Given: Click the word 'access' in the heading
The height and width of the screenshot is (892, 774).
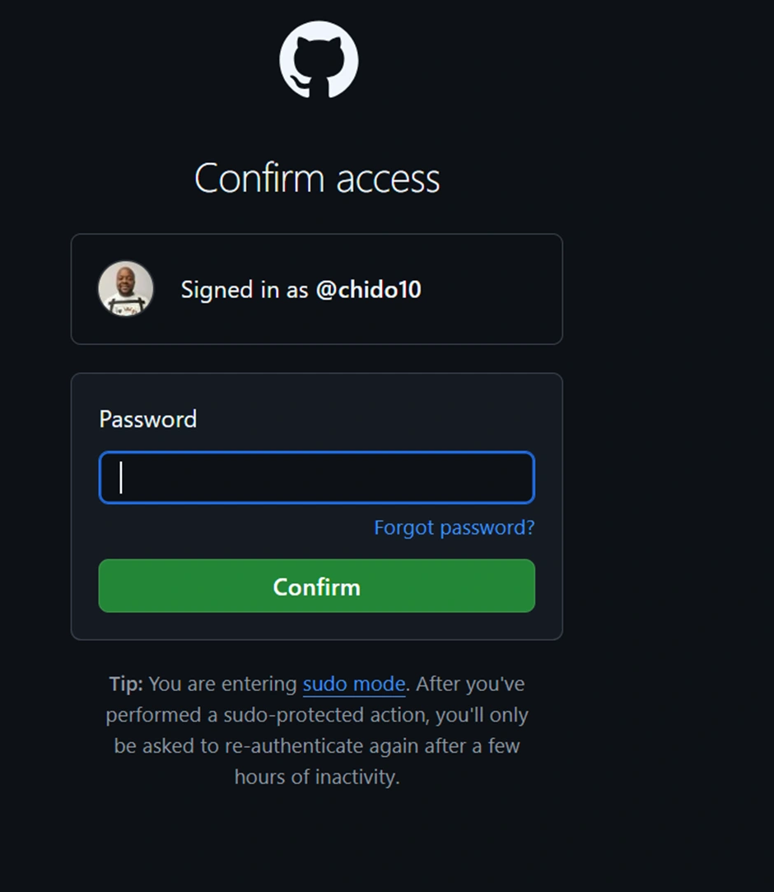Looking at the screenshot, I should coord(385,178).
